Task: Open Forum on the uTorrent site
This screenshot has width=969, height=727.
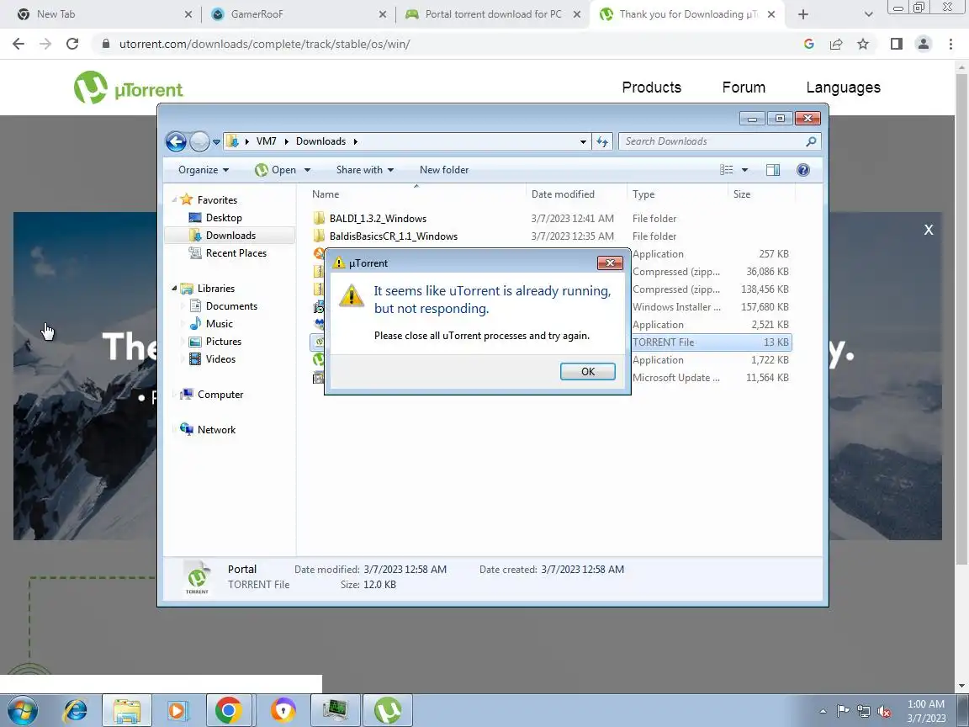Action: pyautogui.click(x=744, y=88)
